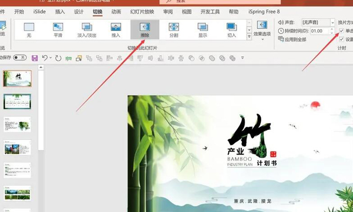Apply the 淡入/淡出 fade transition
This screenshot has height=212, width=353.
[86, 30]
